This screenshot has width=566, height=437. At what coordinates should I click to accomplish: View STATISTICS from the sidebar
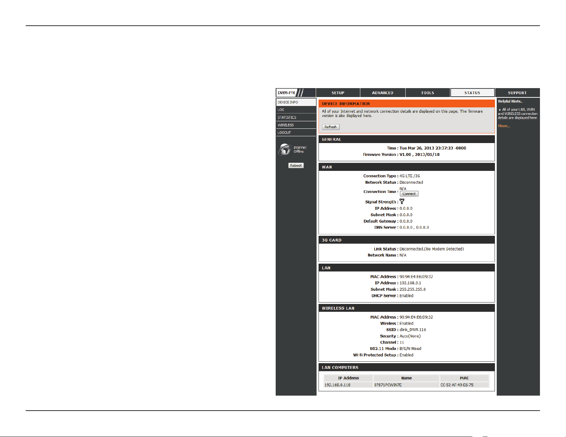pos(296,117)
